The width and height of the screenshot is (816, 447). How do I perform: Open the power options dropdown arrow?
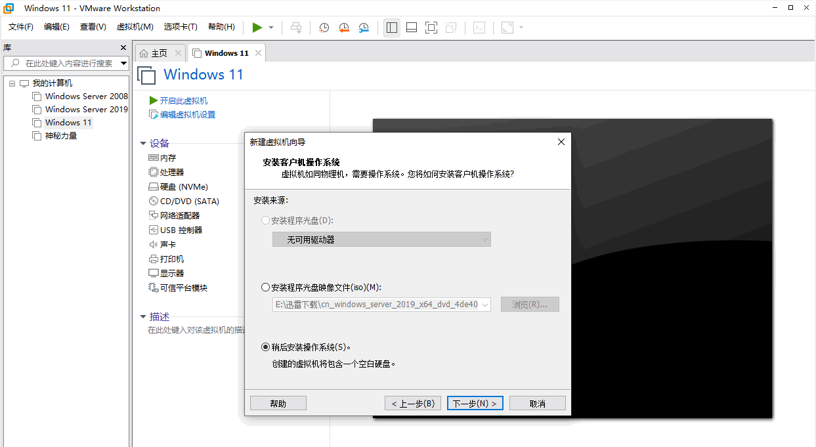(271, 28)
